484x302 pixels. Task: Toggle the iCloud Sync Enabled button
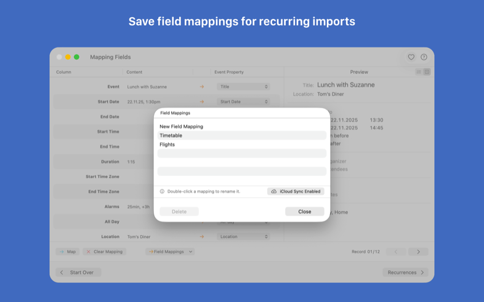point(296,191)
